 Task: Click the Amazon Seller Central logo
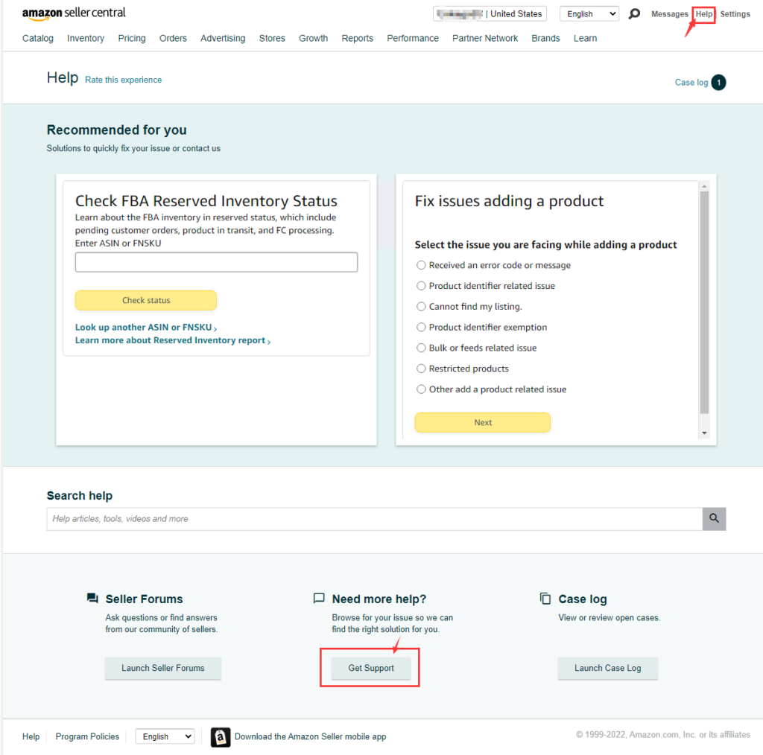(74, 13)
